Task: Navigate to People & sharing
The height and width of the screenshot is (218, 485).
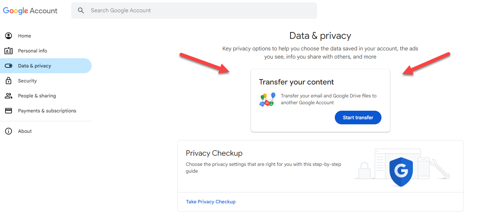Action: tap(37, 96)
